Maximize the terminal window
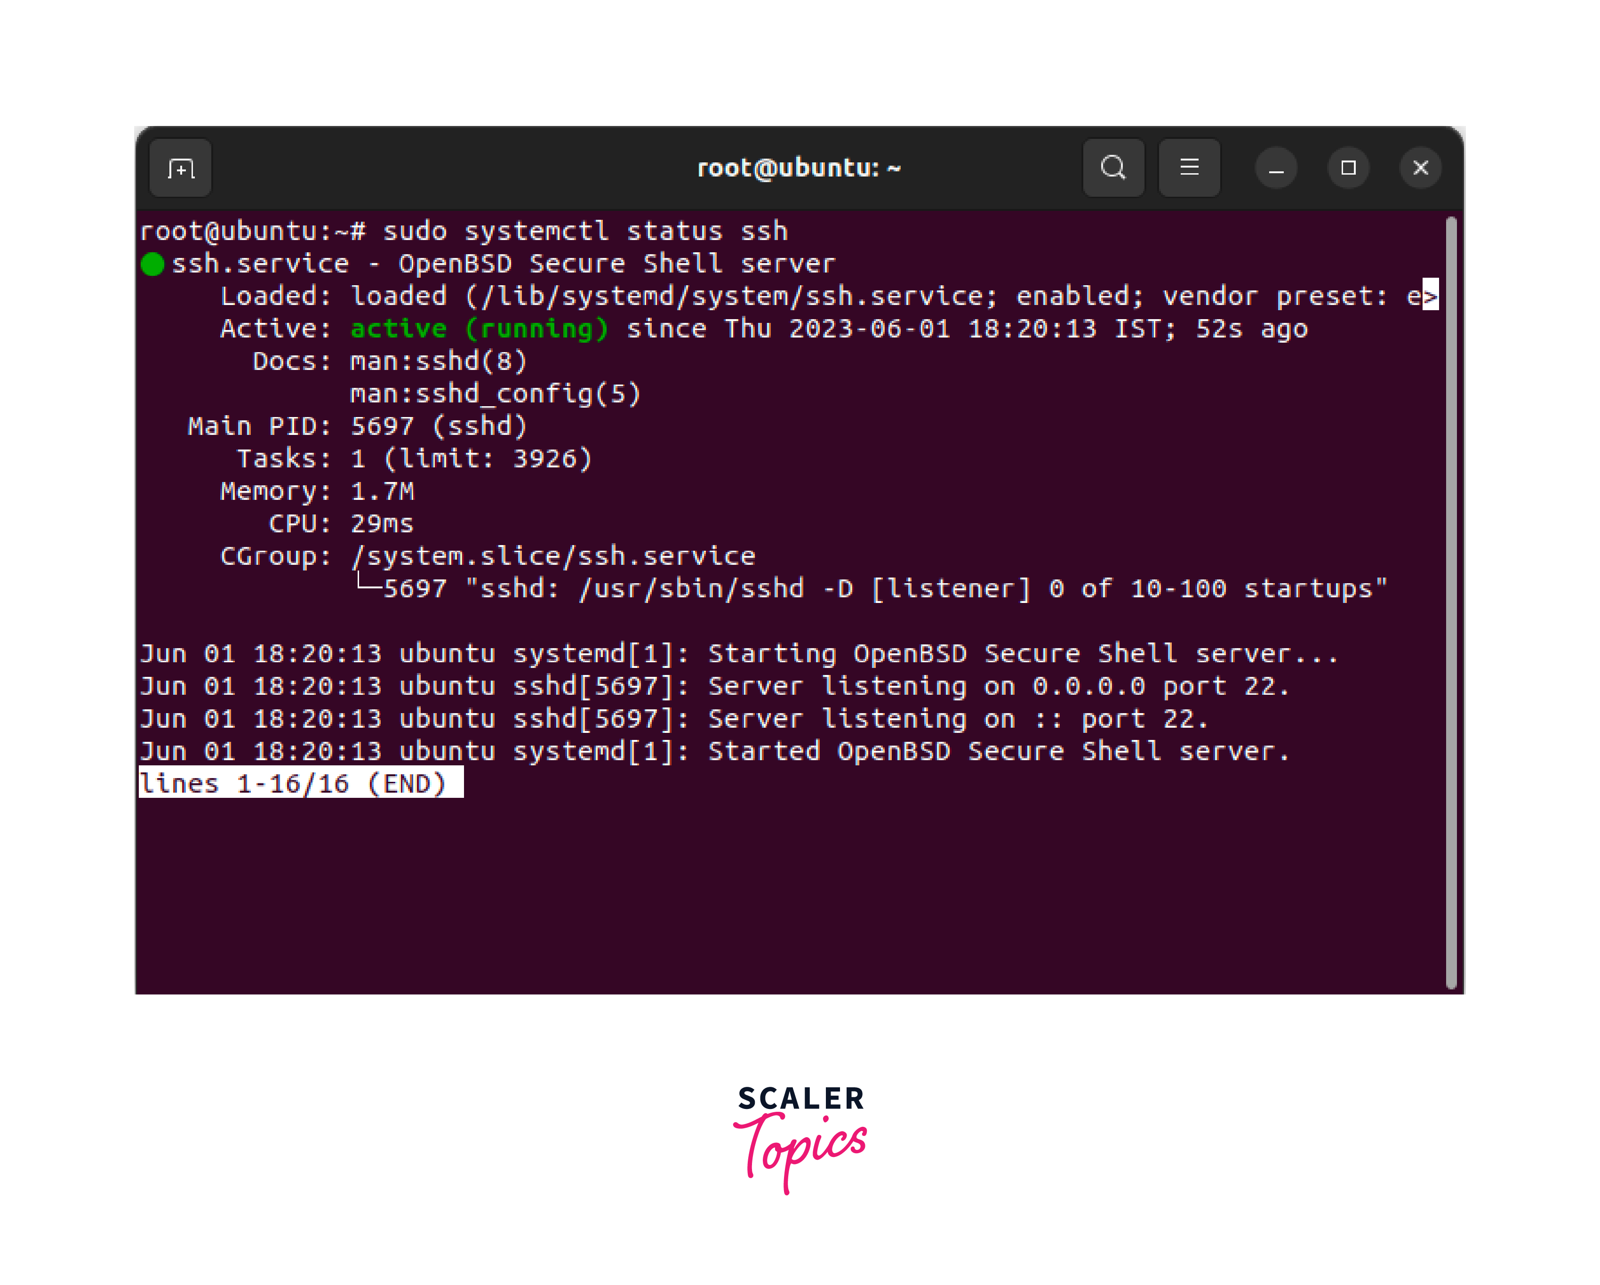Image resolution: width=1600 pixels, height=1285 pixels. pos(1348,168)
